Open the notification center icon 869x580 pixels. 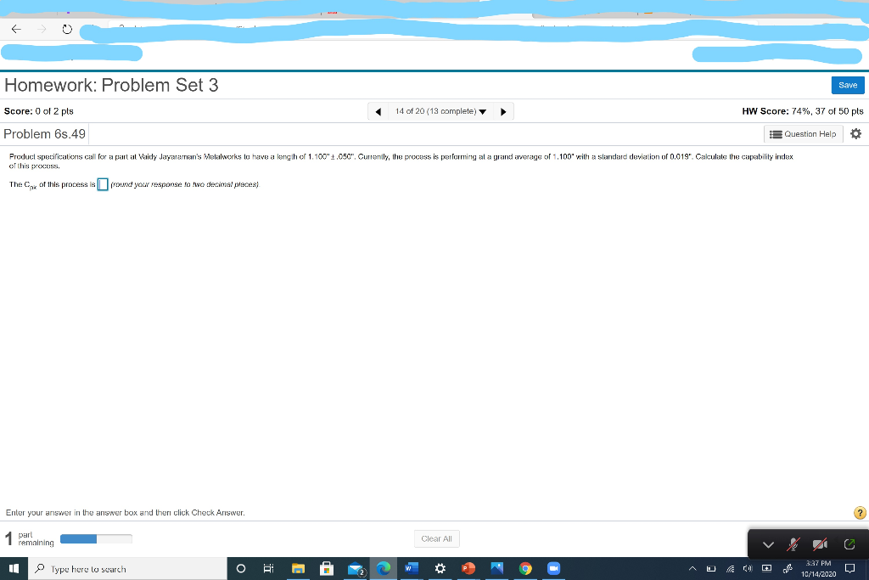pos(849,568)
